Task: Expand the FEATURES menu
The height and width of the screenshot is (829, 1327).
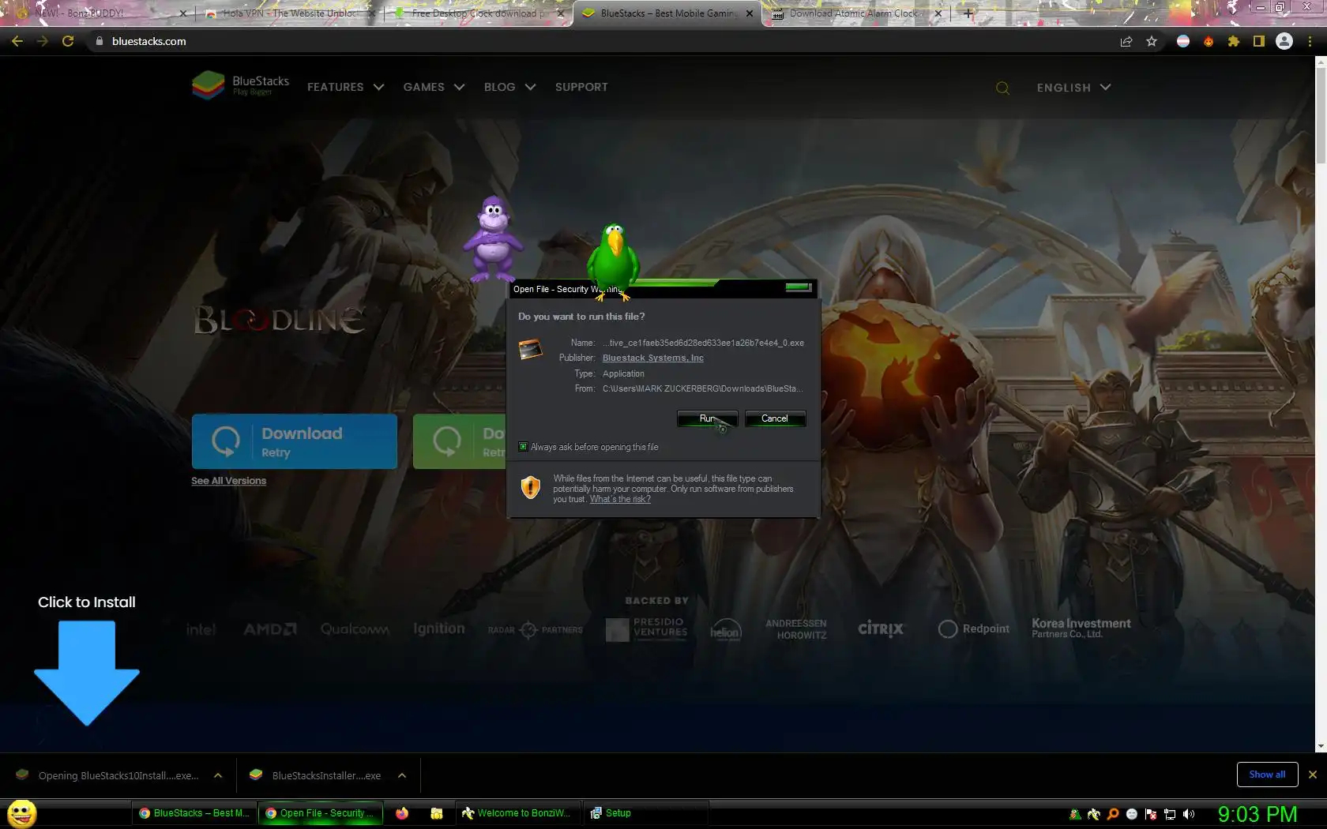Action: click(346, 87)
